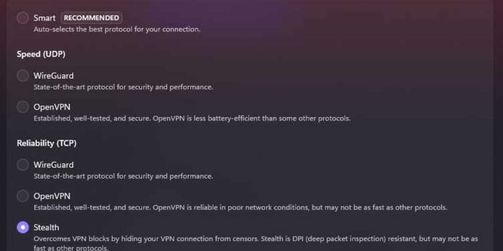Click the OpenVPN label in the Reliability (TCP) section
The width and height of the screenshot is (503, 251).
[x=52, y=196]
